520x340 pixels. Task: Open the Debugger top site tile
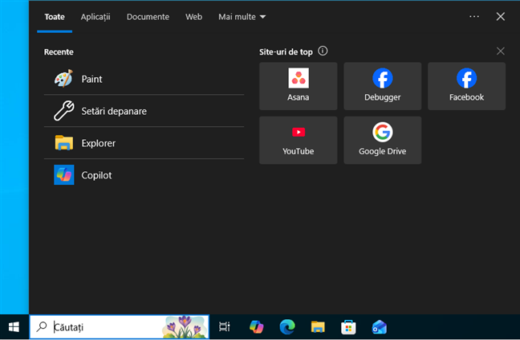pyautogui.click(x=382, y=86)
